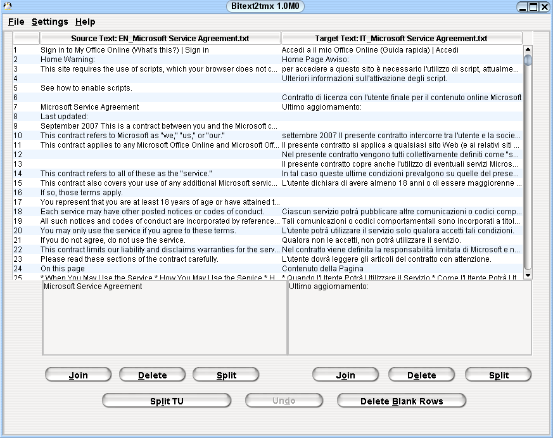Select the "Last updated:" source cell
Image resolution: width=553 pixels, height=438 pixels.
(x=160, y=117)
